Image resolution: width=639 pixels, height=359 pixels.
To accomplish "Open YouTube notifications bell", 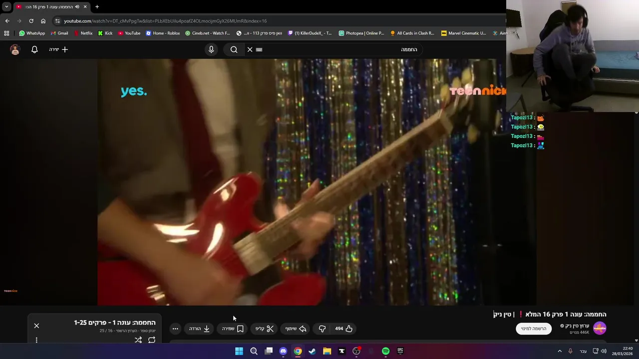I will coord(34,49).
